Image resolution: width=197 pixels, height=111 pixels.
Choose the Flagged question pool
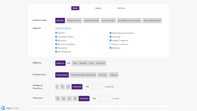click(x=114, y=75)
